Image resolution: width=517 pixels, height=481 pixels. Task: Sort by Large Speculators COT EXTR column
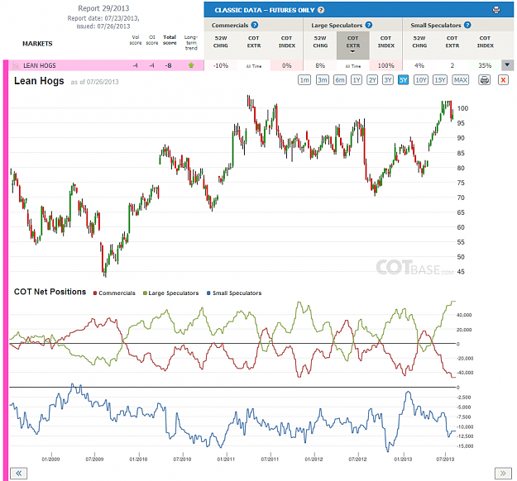tap(352, 44)
